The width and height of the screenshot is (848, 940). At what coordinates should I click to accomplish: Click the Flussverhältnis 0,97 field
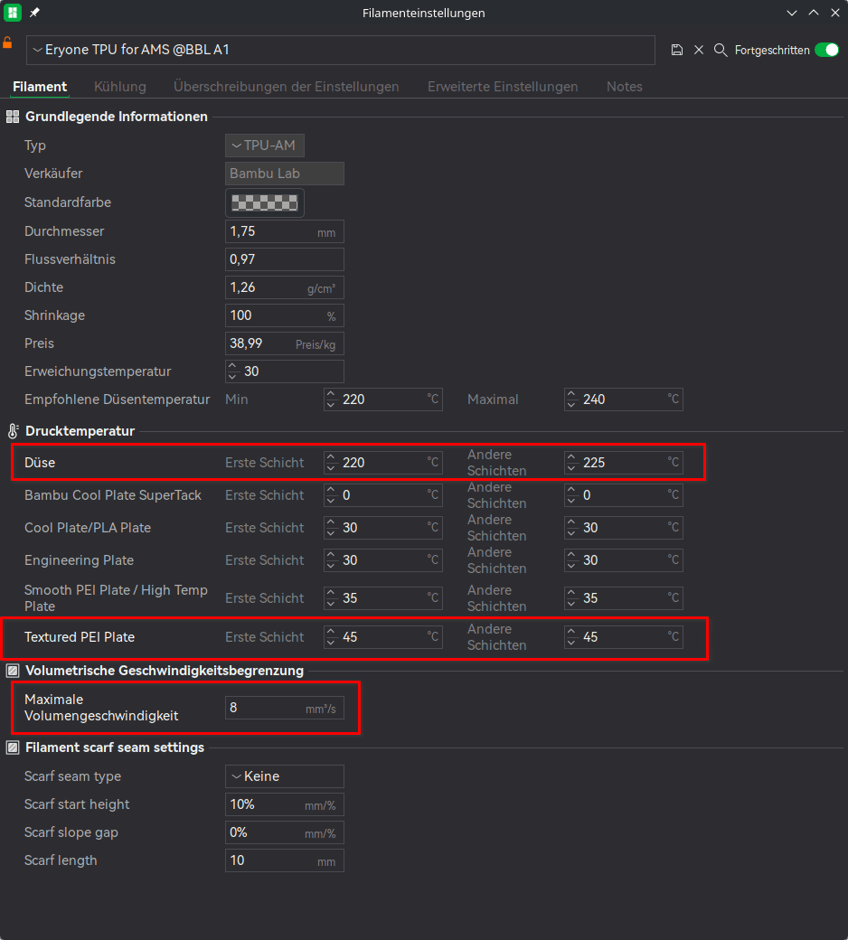[x=284, y=259]
